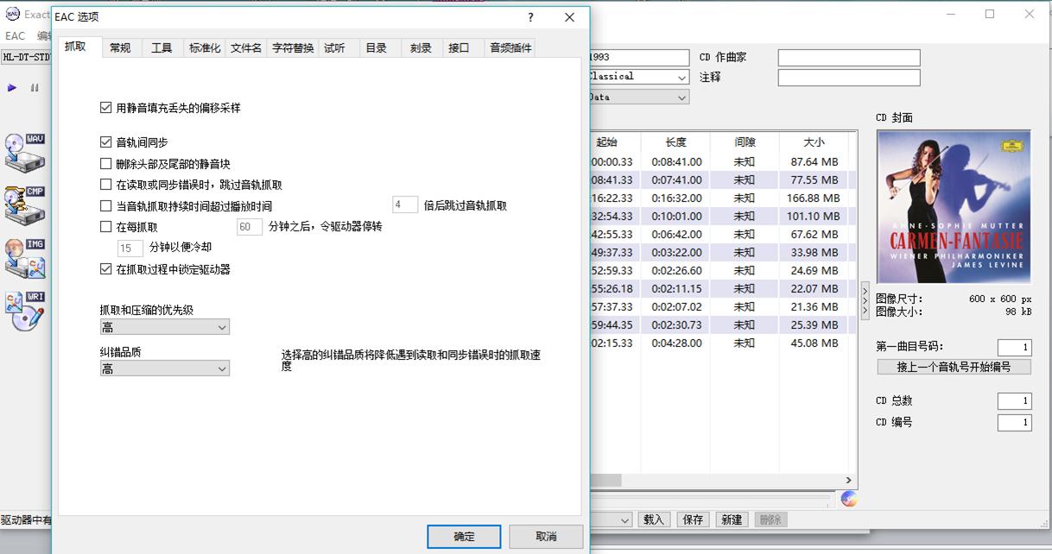Open freedb with the globe icon

coord(847,498)
